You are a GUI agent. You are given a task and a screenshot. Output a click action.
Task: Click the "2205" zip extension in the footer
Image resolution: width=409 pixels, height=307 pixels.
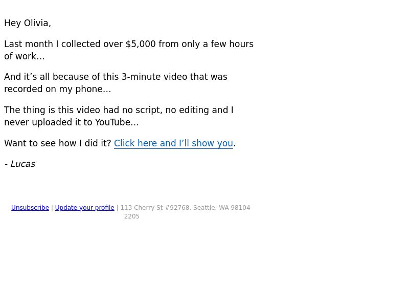coord(132,216)
